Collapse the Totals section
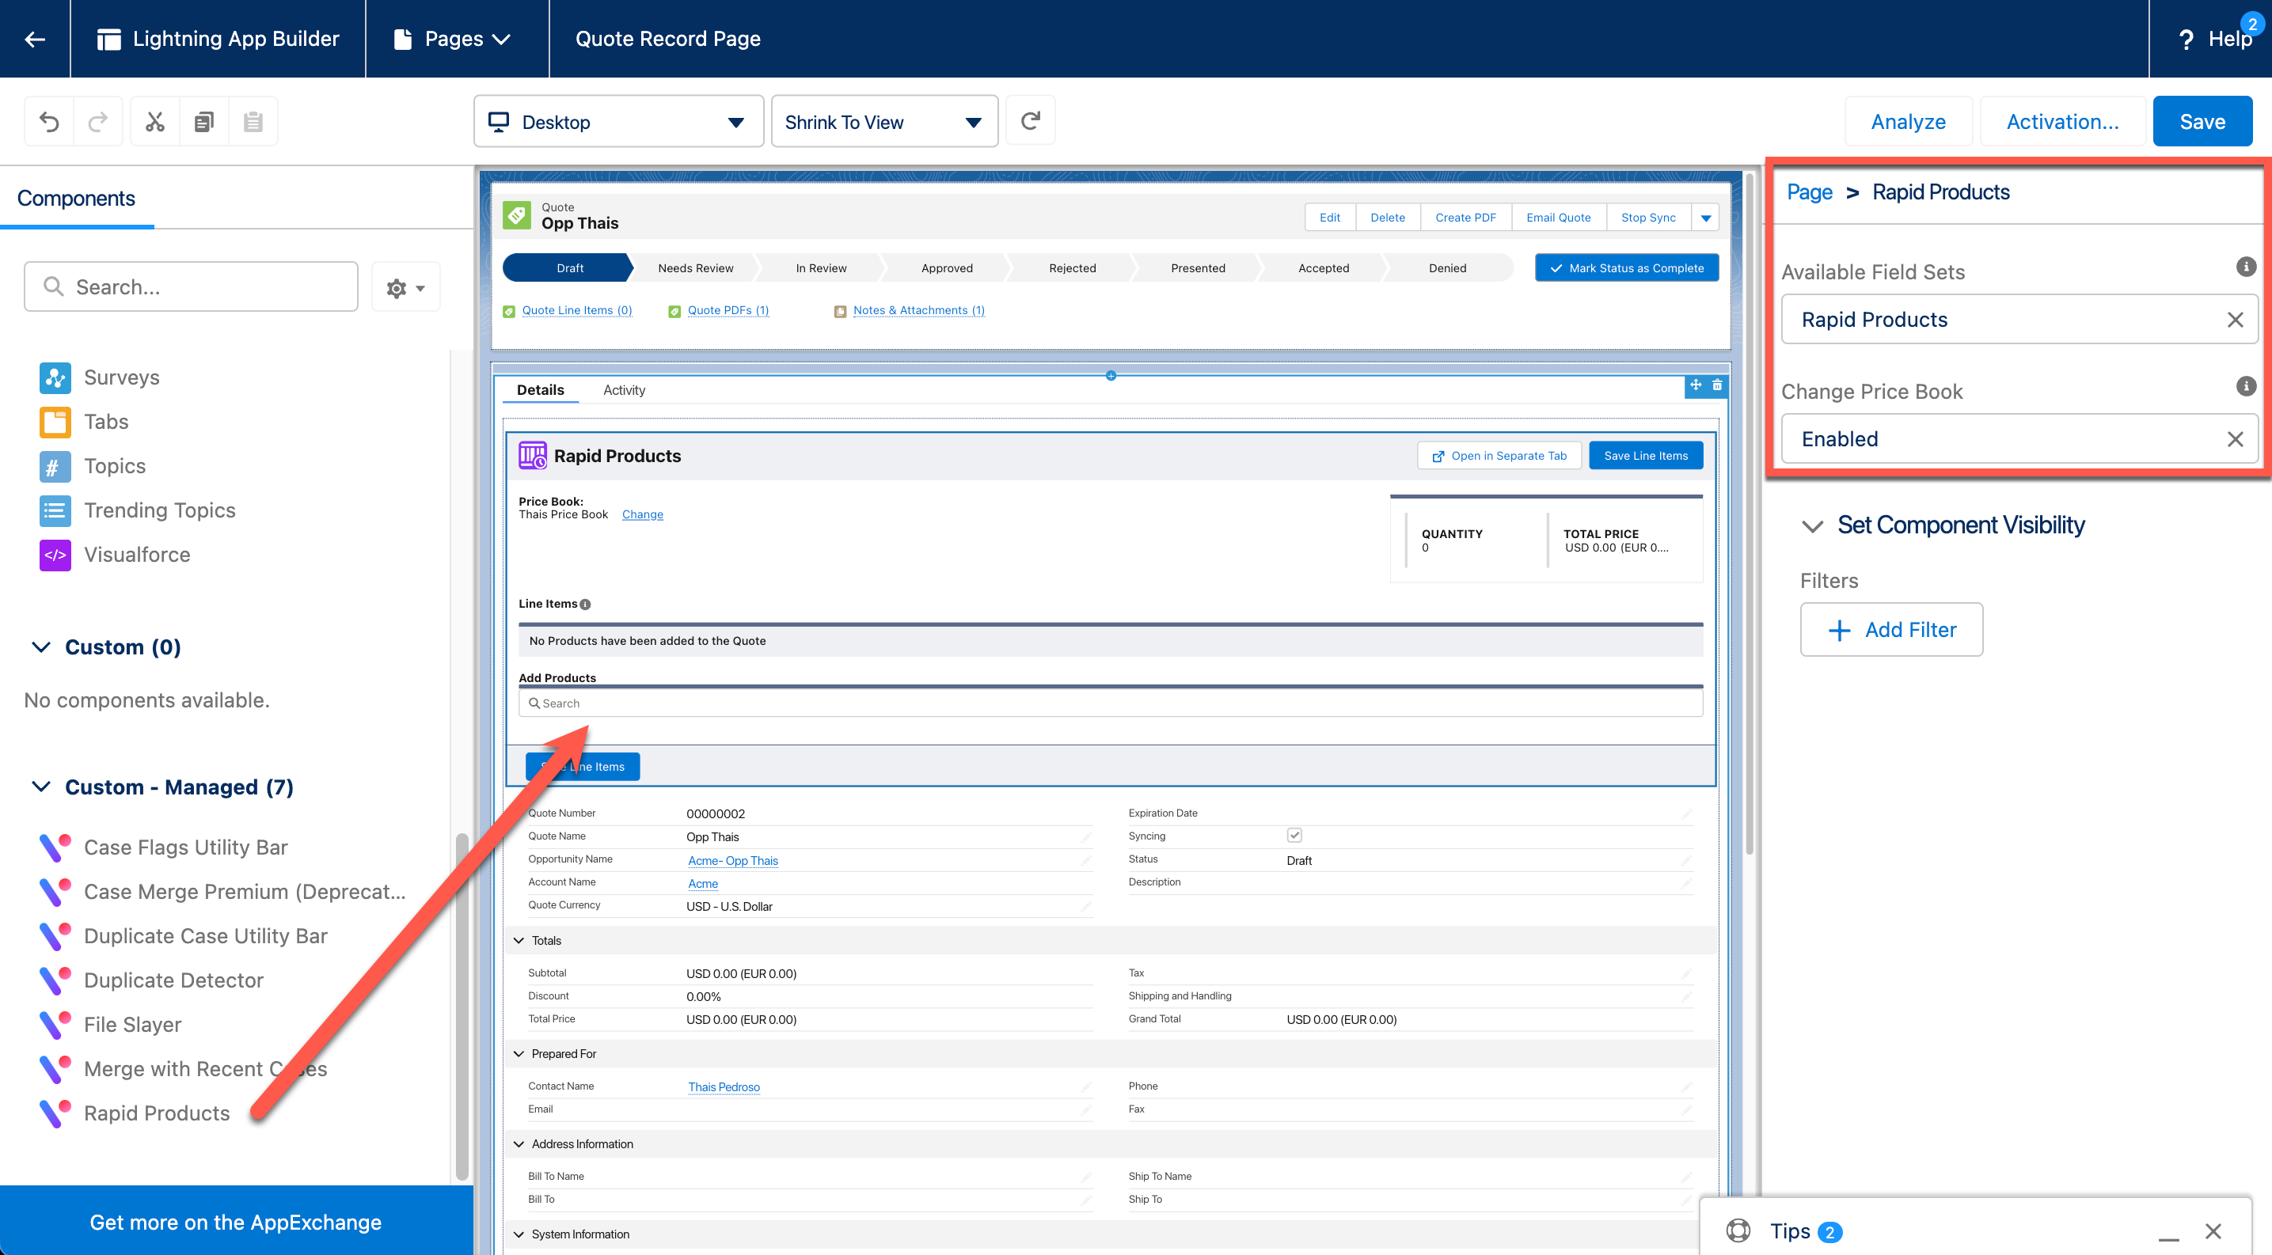The height and width of the screenshot is (1255, 2272). [x=519, y=940]
